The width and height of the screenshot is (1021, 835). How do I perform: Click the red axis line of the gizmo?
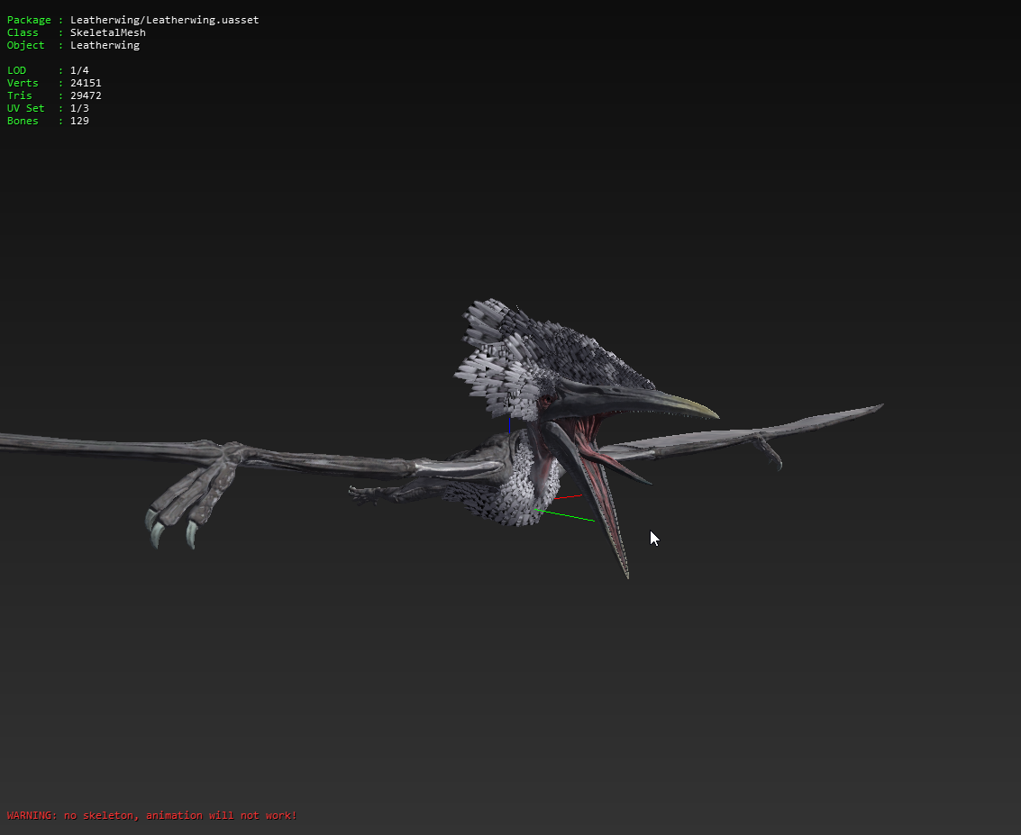click(568, 495)
